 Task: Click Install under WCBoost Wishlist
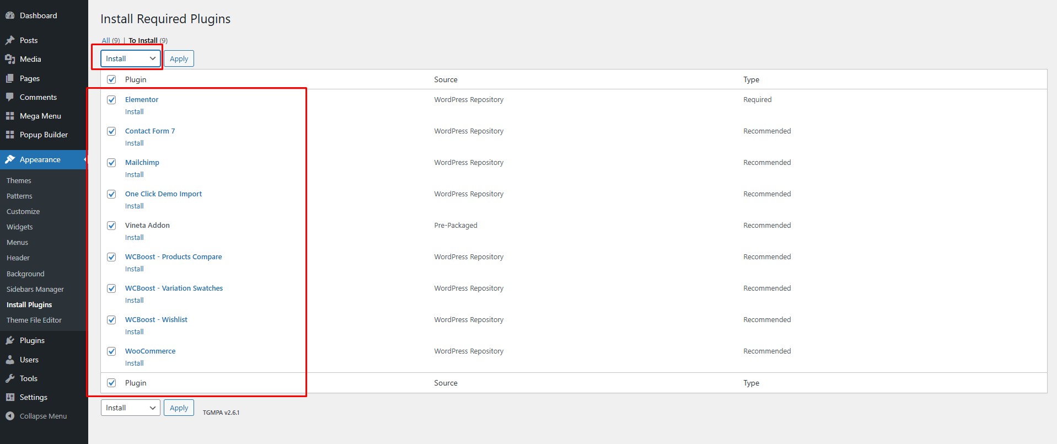coord(135,331)
